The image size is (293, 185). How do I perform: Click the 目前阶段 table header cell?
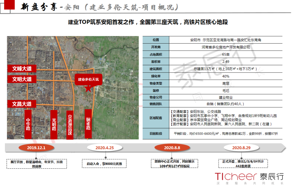pyautogui.click(x=156, y=134)
